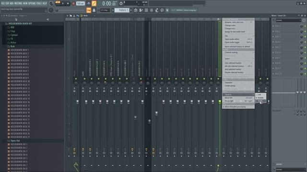307x172 pixels.
Task: Collapse the Kick folder in browser
Action: coord(11,46)
